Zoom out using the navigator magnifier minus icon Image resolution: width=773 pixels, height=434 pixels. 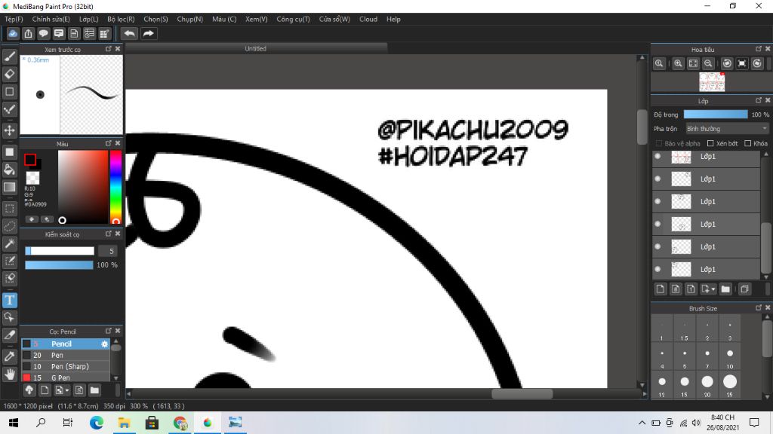coord(708,63)
